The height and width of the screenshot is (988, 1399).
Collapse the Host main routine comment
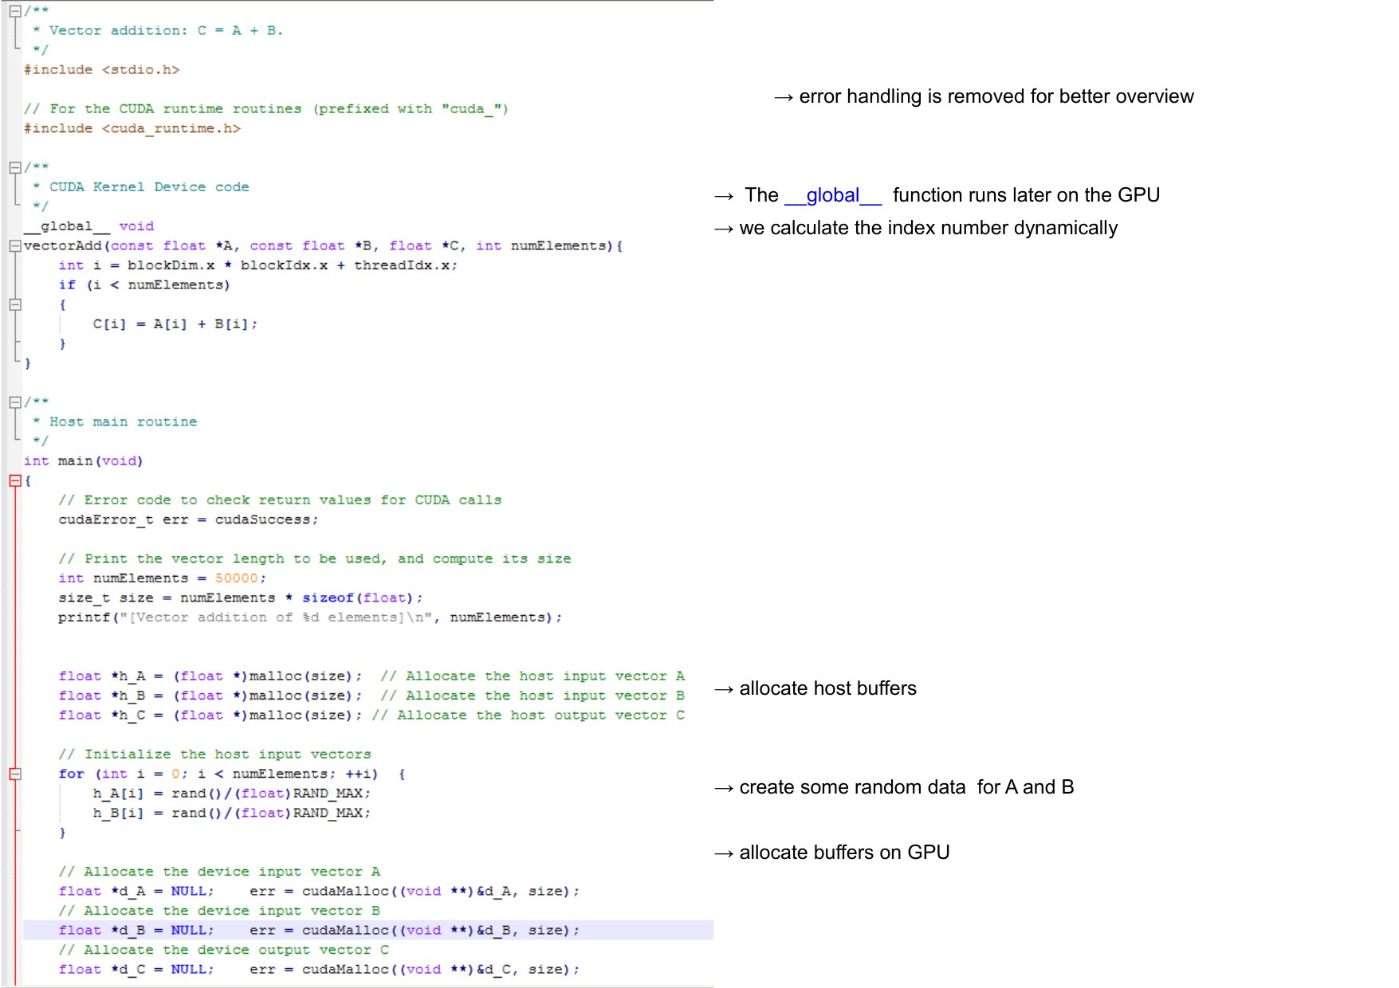pyautogui.click(x=14, y=402)
